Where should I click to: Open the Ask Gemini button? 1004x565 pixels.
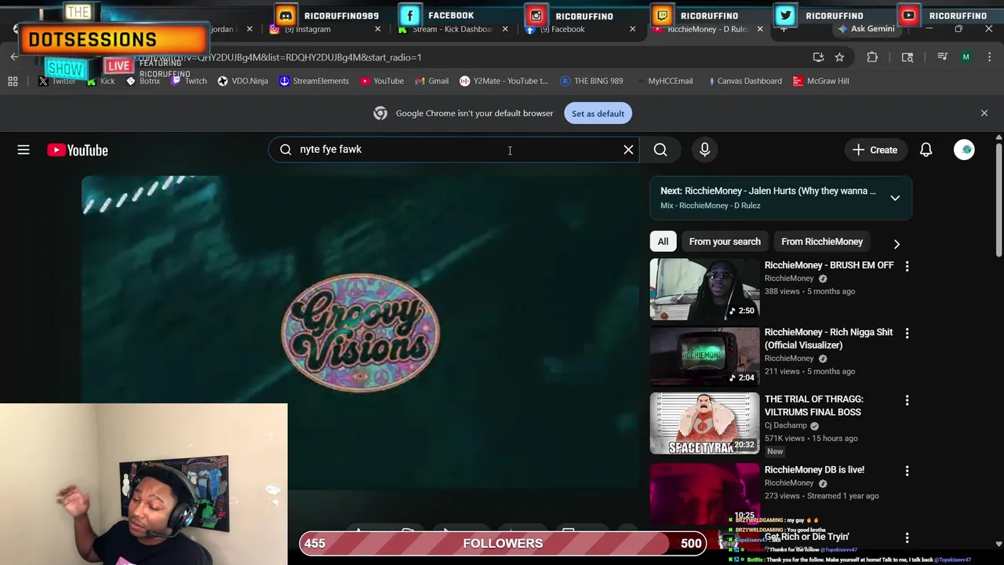866,29
